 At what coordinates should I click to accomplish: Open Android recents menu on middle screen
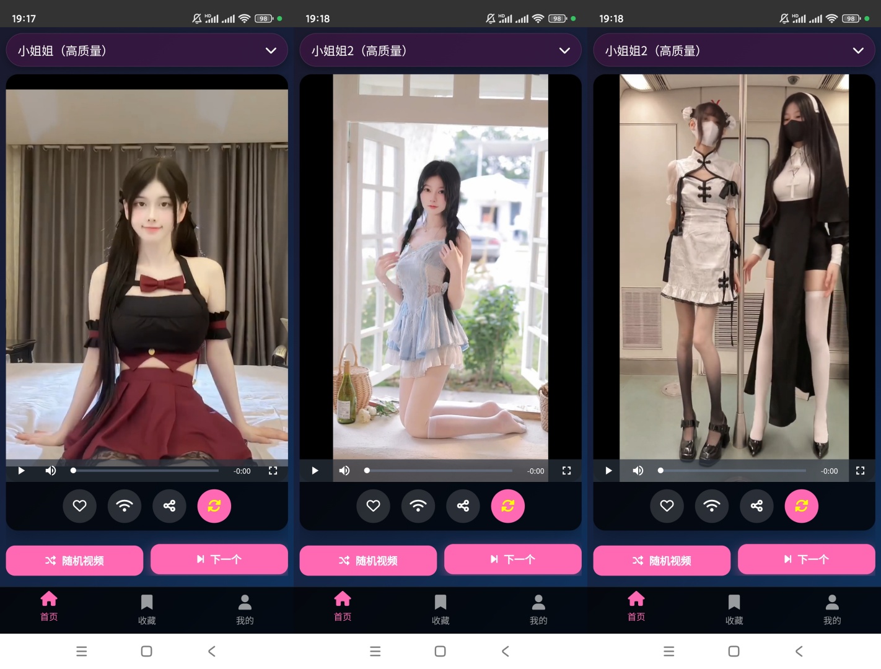[x=375, y=651]
